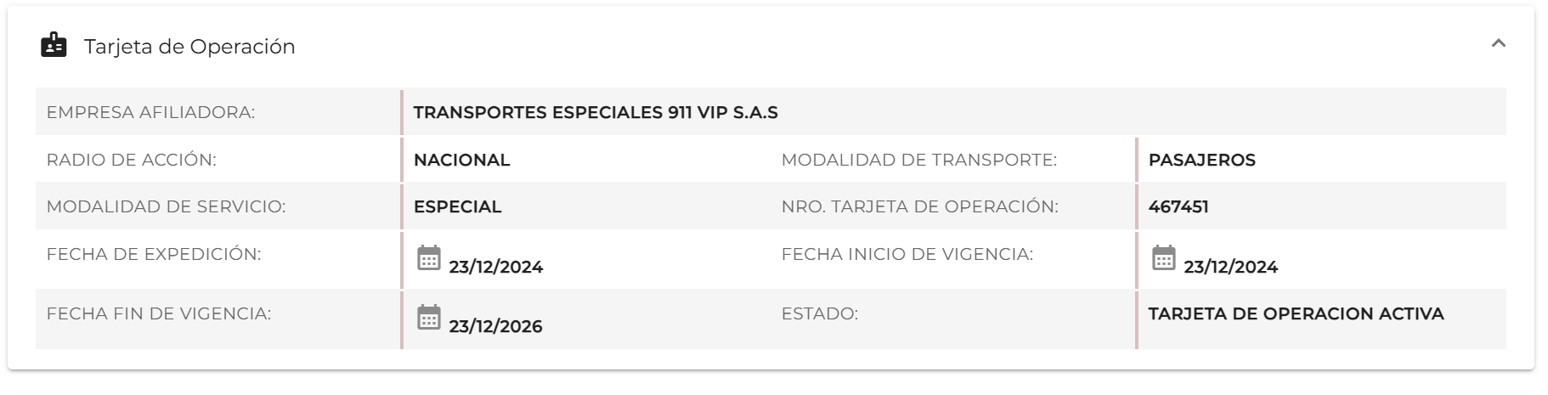Click the FECHA FIN DE VIGENCIA label
The width and height of the screenshot is (1548, 395).
159,313
